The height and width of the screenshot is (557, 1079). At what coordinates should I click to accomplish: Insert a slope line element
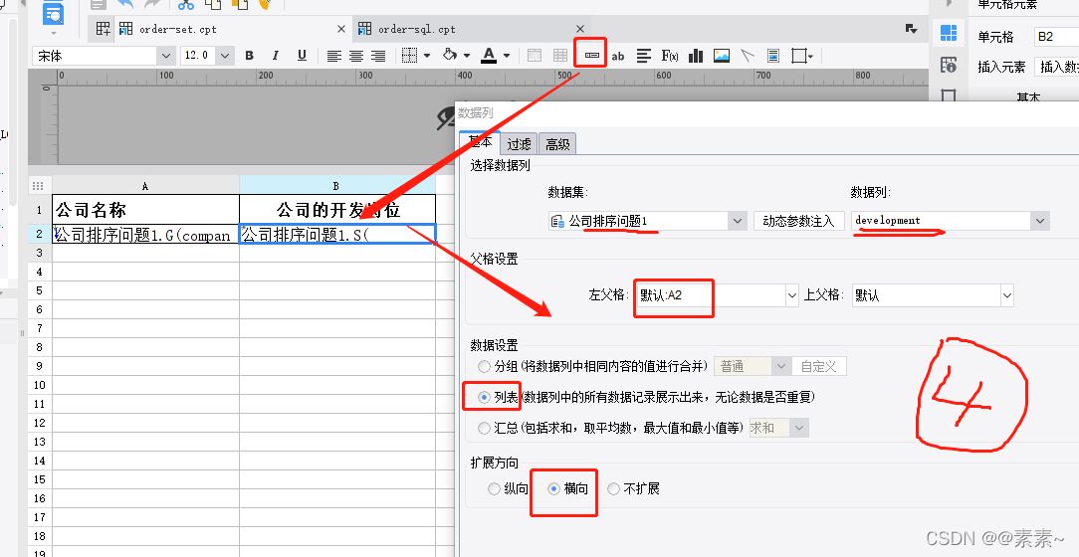[748, 56]
